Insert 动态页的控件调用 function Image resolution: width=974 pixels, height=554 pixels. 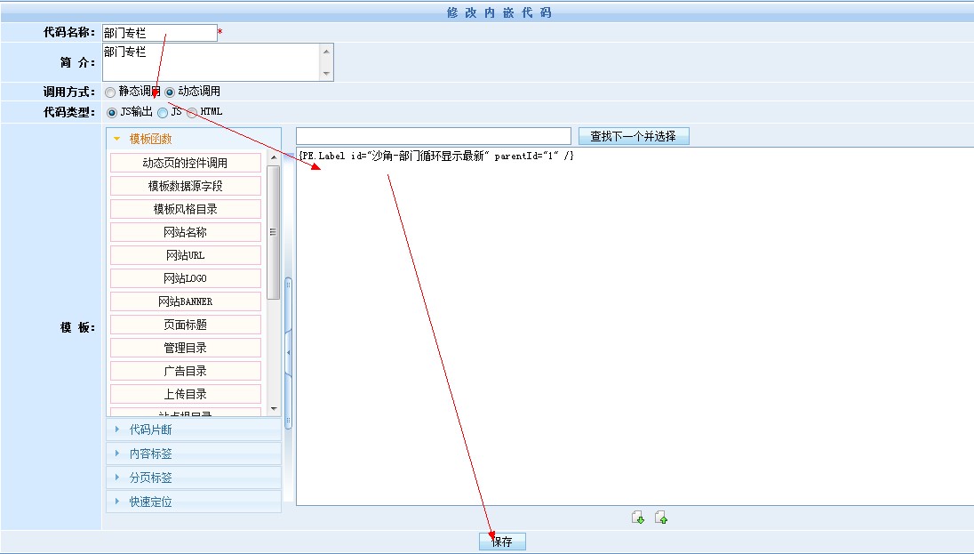[186, 163]
